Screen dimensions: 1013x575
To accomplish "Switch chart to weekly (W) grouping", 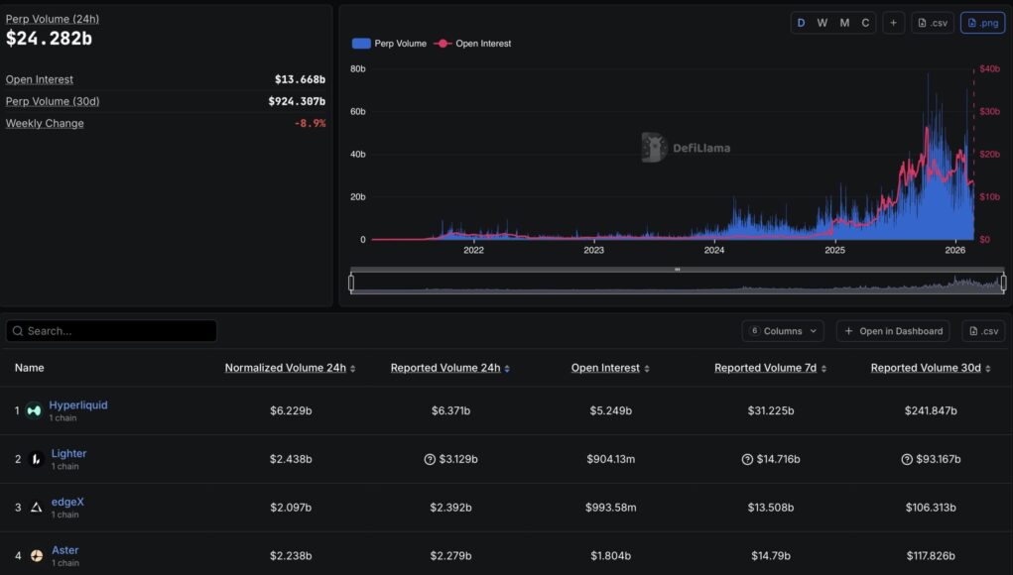I will (x=822, y=23).
